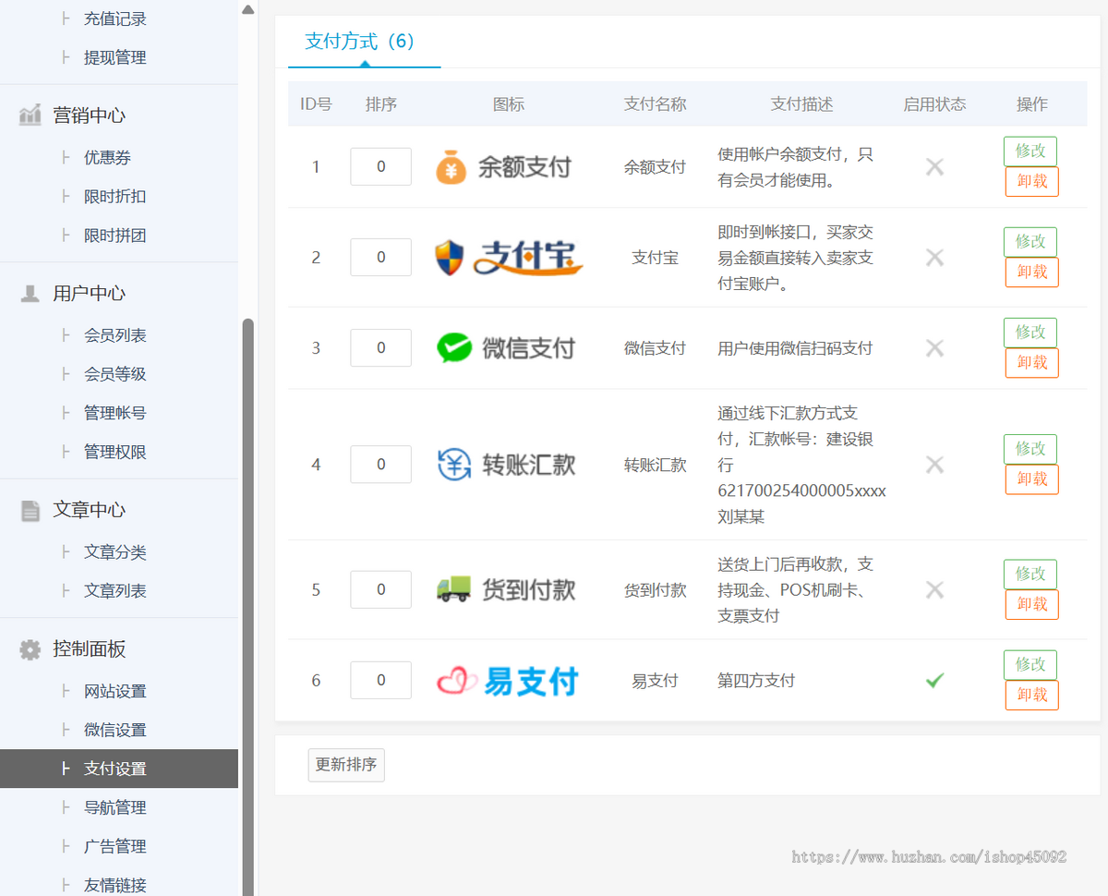Click 卸载 button for 余额支付
The image size is (1108, 896).
tap(1032, 182)
